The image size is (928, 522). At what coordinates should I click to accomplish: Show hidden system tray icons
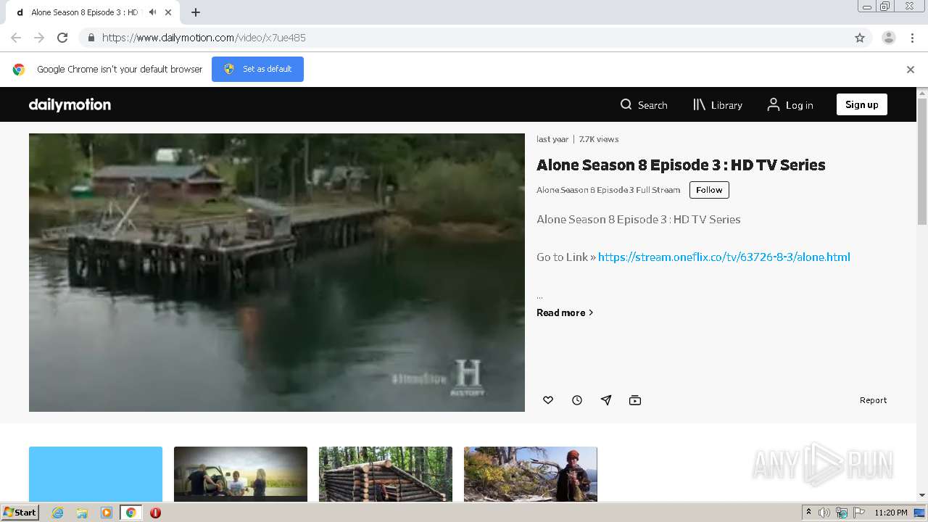tap(808, 513)
